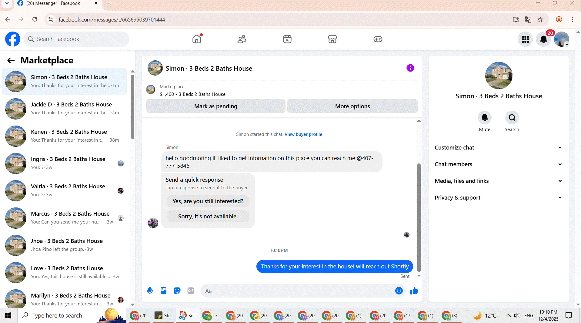Open Chrome three-dot menu
Viewport: 581px width, 323px height.
coord(573,19)
